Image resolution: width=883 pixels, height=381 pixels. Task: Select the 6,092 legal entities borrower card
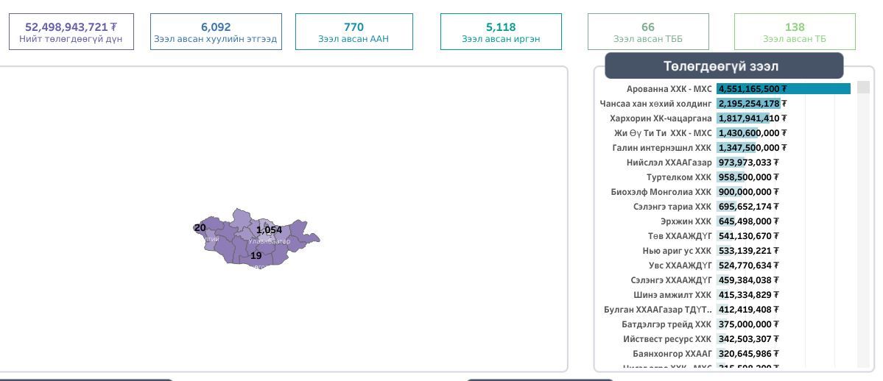click(216, 32)
